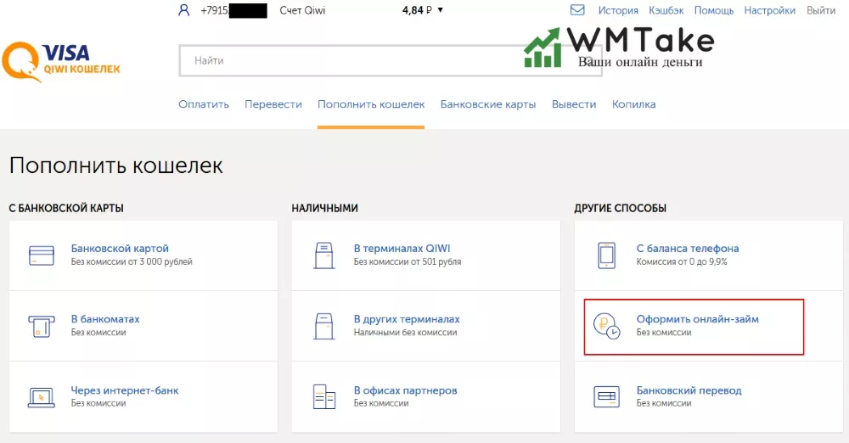Click Выйти to log out
Image resolution: width=849 pixels, height=443 pixels.
(x=821, y=10)
